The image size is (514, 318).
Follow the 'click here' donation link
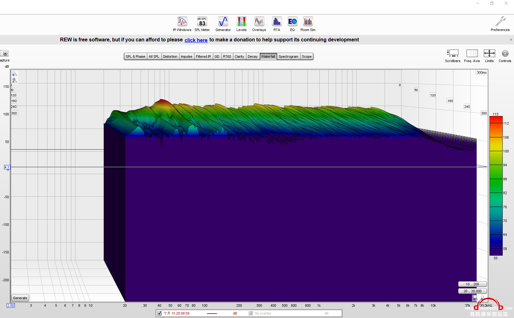(196, 40)
